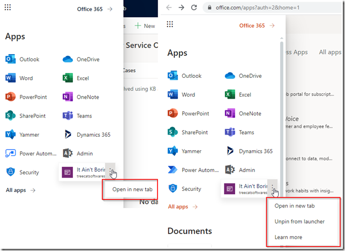Open Security in the right office.com launcher
The image size is (345, 251).
pyautogui.click(x=184, y=189)
